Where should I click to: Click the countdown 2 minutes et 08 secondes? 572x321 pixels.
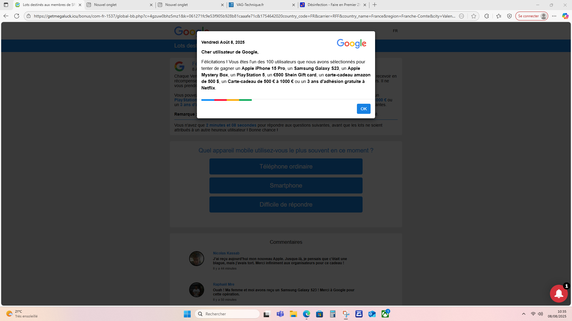coord(231,125)
